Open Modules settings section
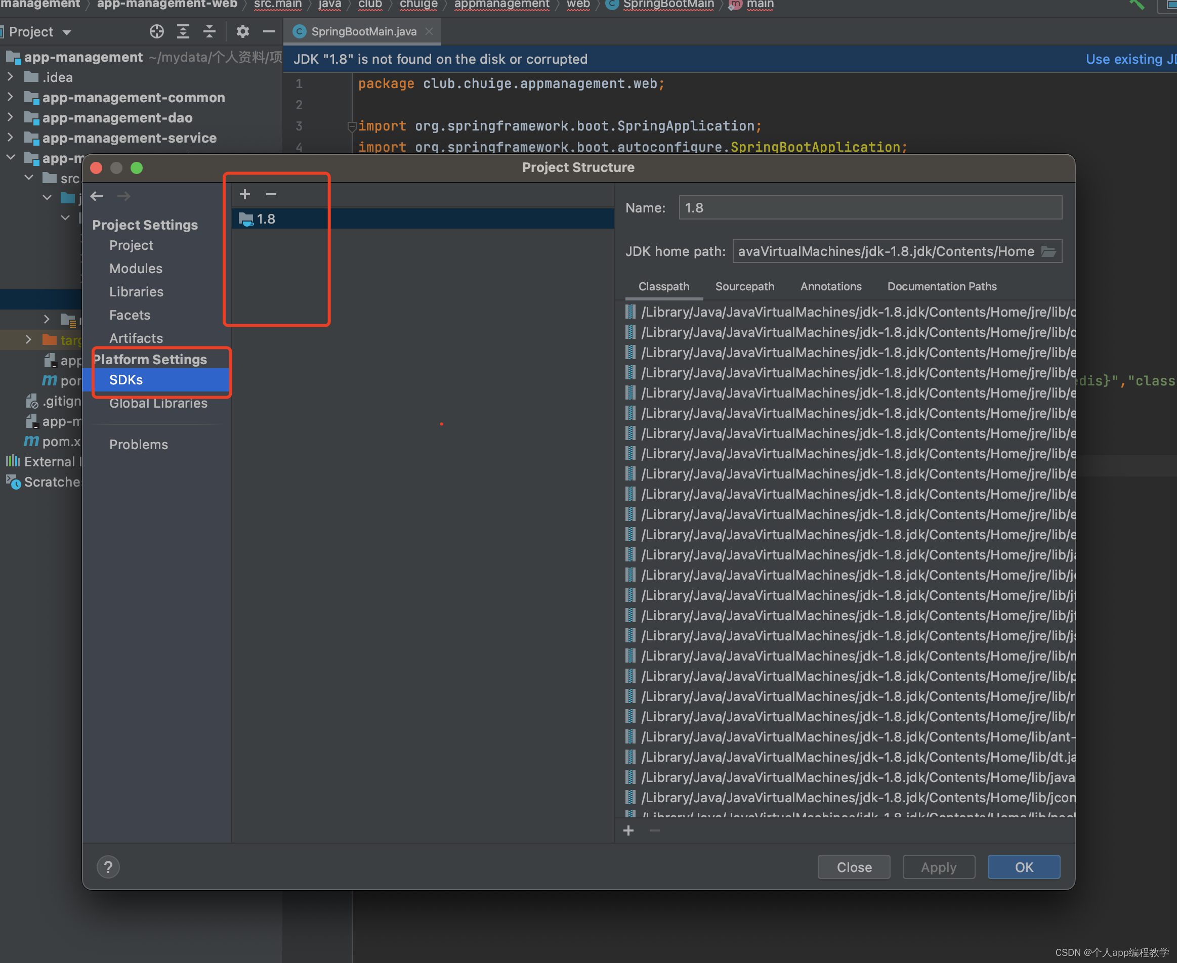1177x963 pixels. pyautogui.click(x=136, y=269)
